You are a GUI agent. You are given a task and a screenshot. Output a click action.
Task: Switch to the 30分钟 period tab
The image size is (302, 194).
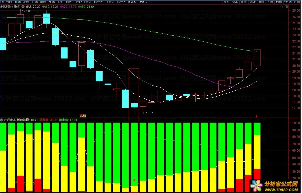121,2
